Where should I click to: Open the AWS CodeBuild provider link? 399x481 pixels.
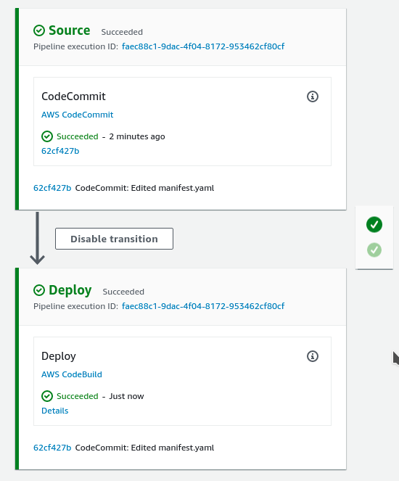72,374
